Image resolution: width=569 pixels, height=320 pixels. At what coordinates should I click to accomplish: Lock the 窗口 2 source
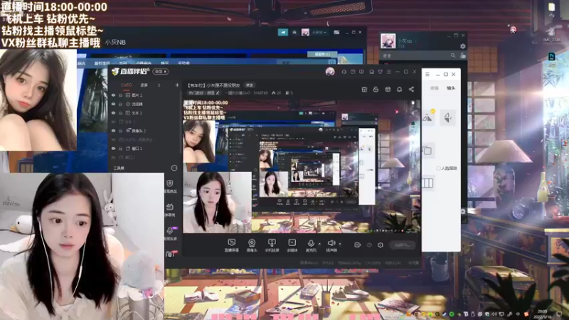coord(120,149)
